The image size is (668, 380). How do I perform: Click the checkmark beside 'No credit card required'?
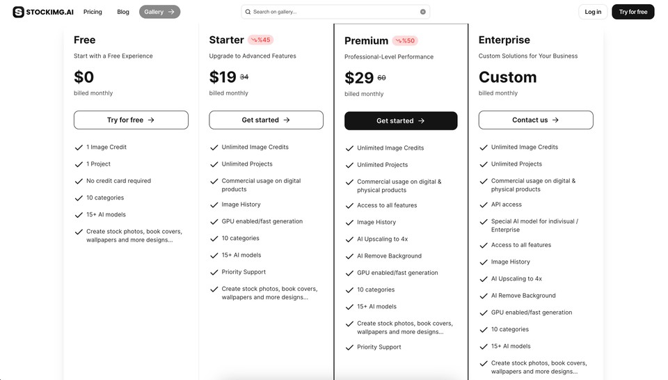(79, 181)
